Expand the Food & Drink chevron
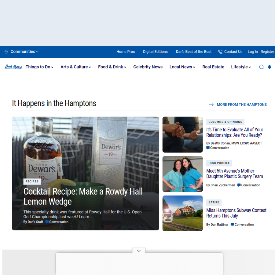The width and height of the screenshot is (275, 275). [x=125, y=67]
